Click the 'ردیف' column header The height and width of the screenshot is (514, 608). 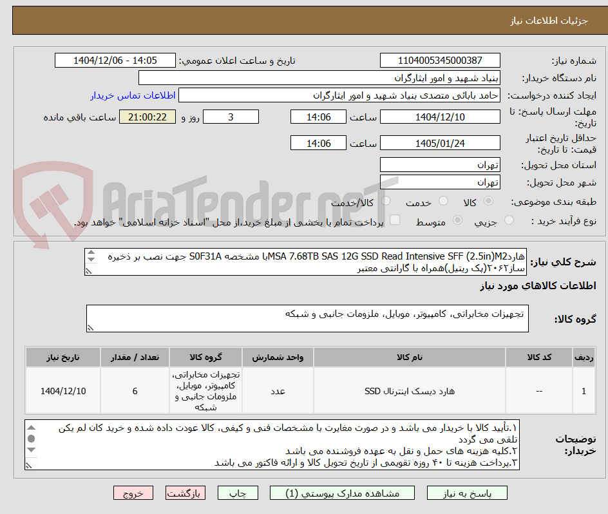pos(584,357)
